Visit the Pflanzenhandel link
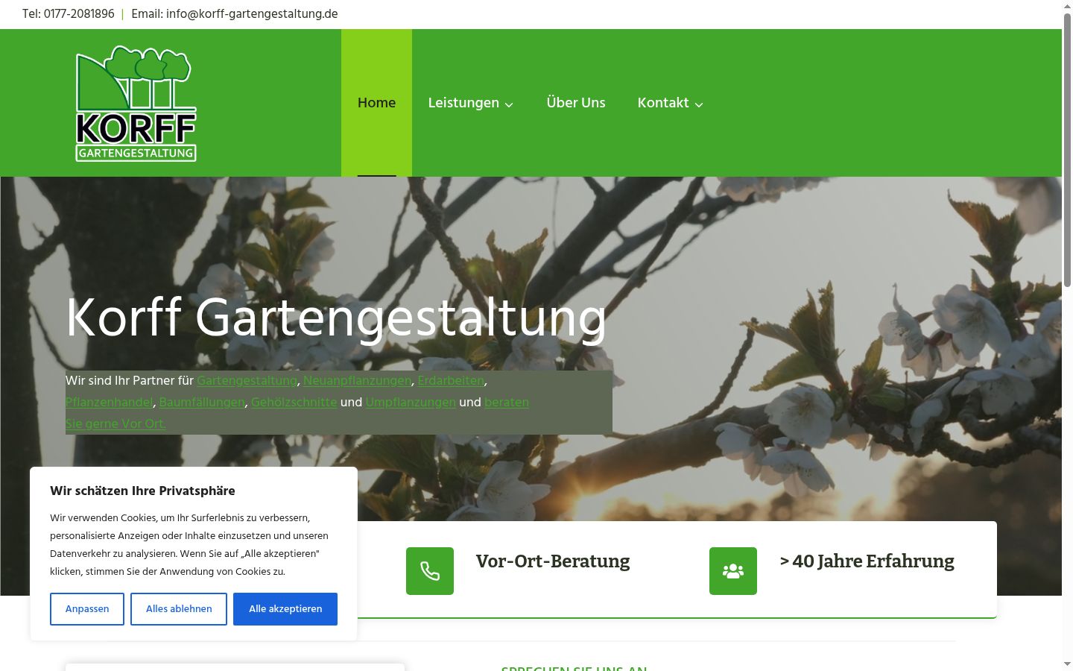Viewport: 1073px width, 671px height. tap(109, 402)
